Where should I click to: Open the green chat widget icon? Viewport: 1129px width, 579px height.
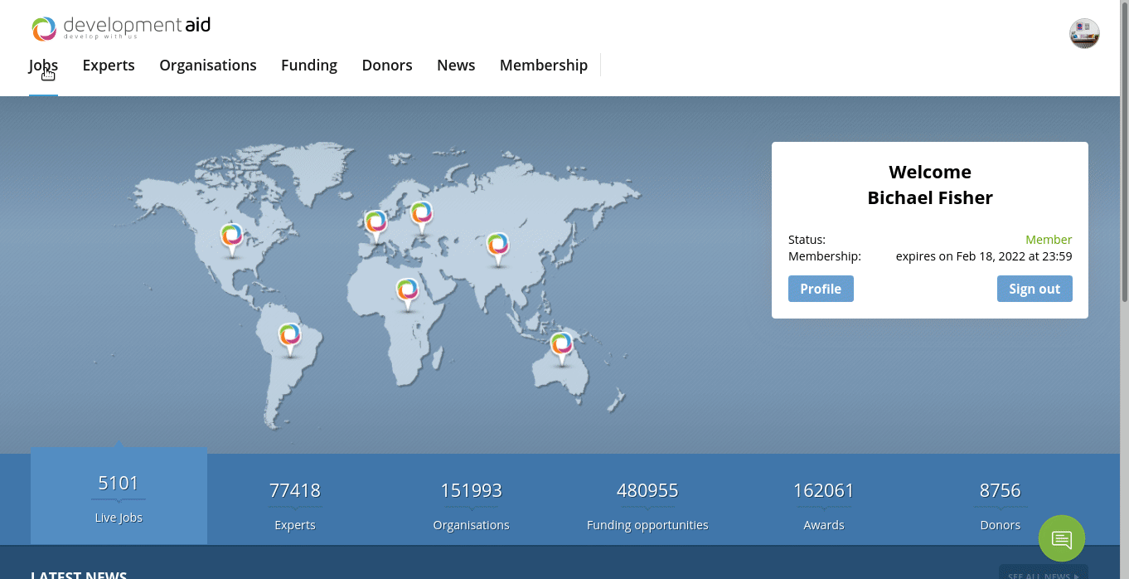[1061, 538]
